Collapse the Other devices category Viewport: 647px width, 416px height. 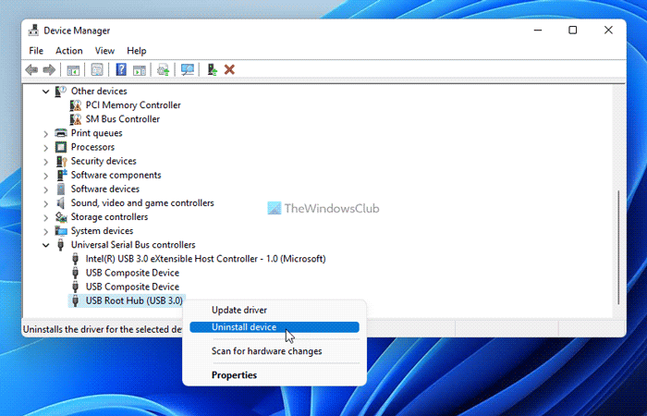click(45, 92)
